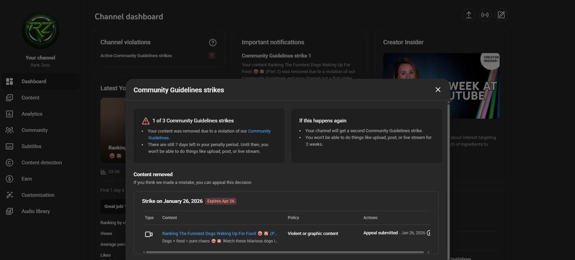The image size is (575, 260).
Task: Click the Content column header
Action: coord(170,218)
